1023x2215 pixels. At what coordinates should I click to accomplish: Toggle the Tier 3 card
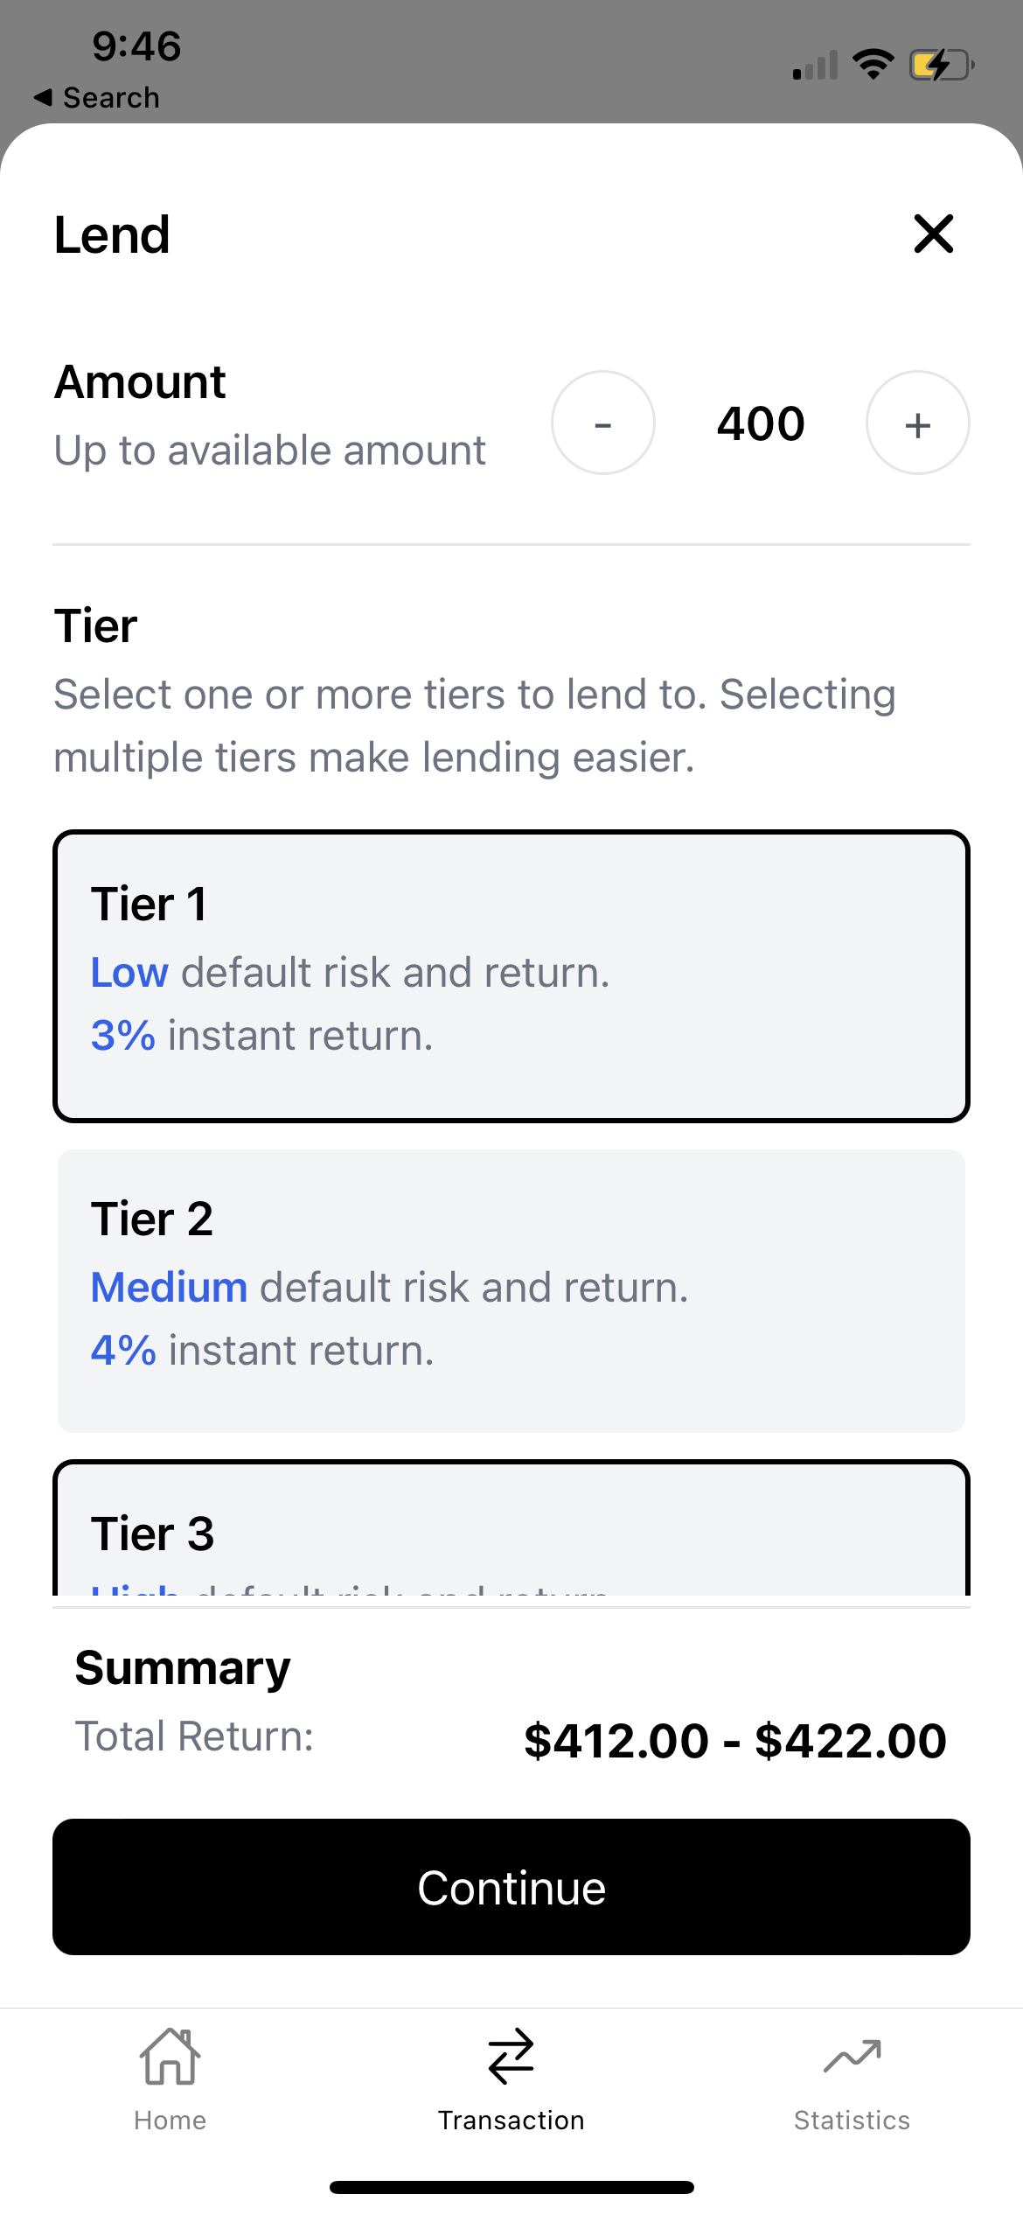(x=511, y=1531)
